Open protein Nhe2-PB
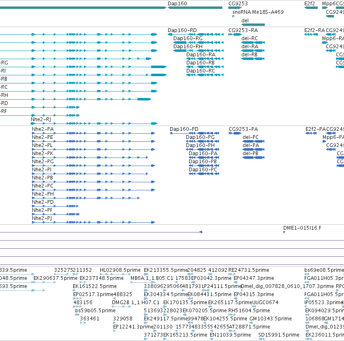Screen dimensions: 344x341 click(42, 178)
